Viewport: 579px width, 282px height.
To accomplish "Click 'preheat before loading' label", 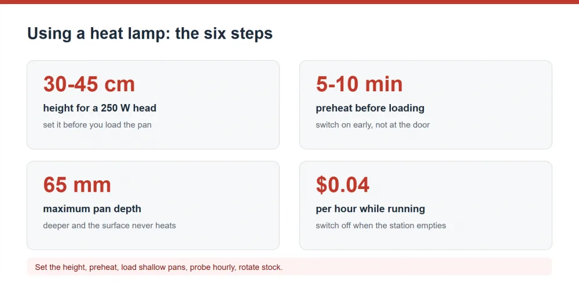I will tap(370, 108).
